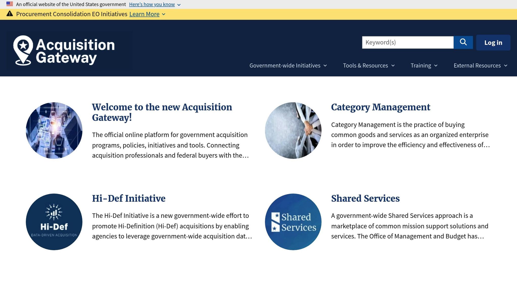Open the Shared Services heading link
The height and width of the screenshot is (291, 517).
[365, 199]
